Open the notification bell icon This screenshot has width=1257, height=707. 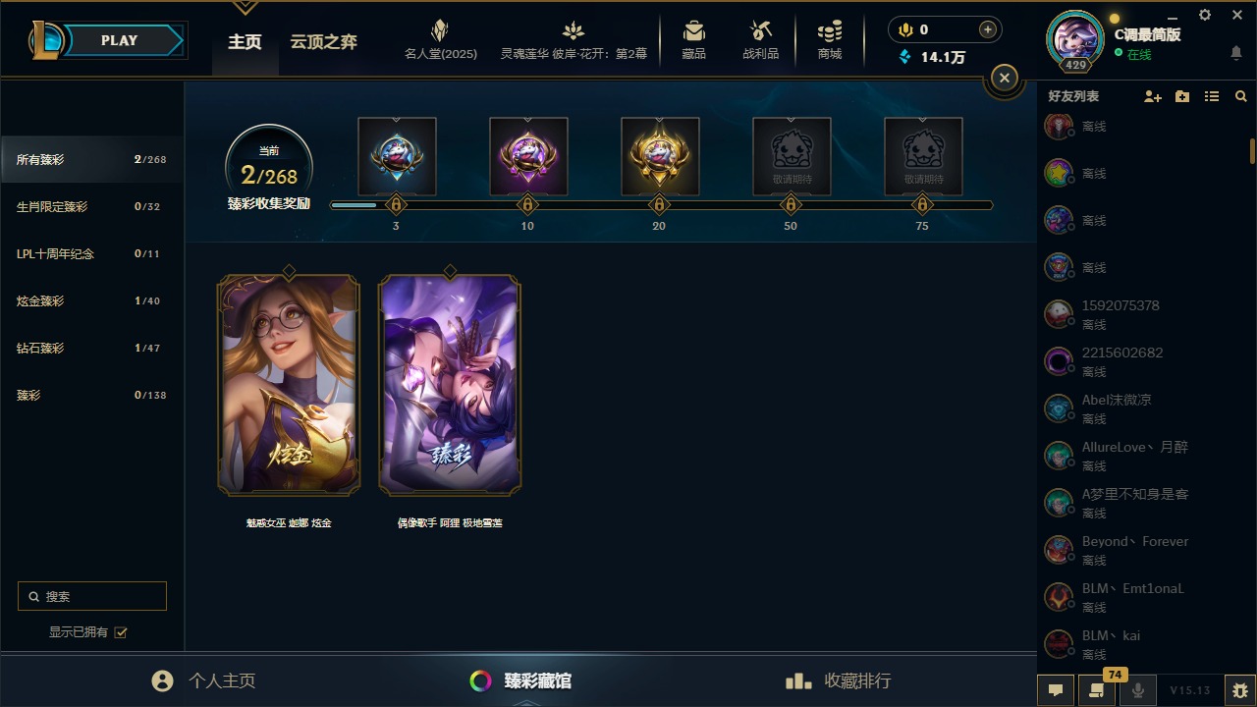(x=1236, y=53)
